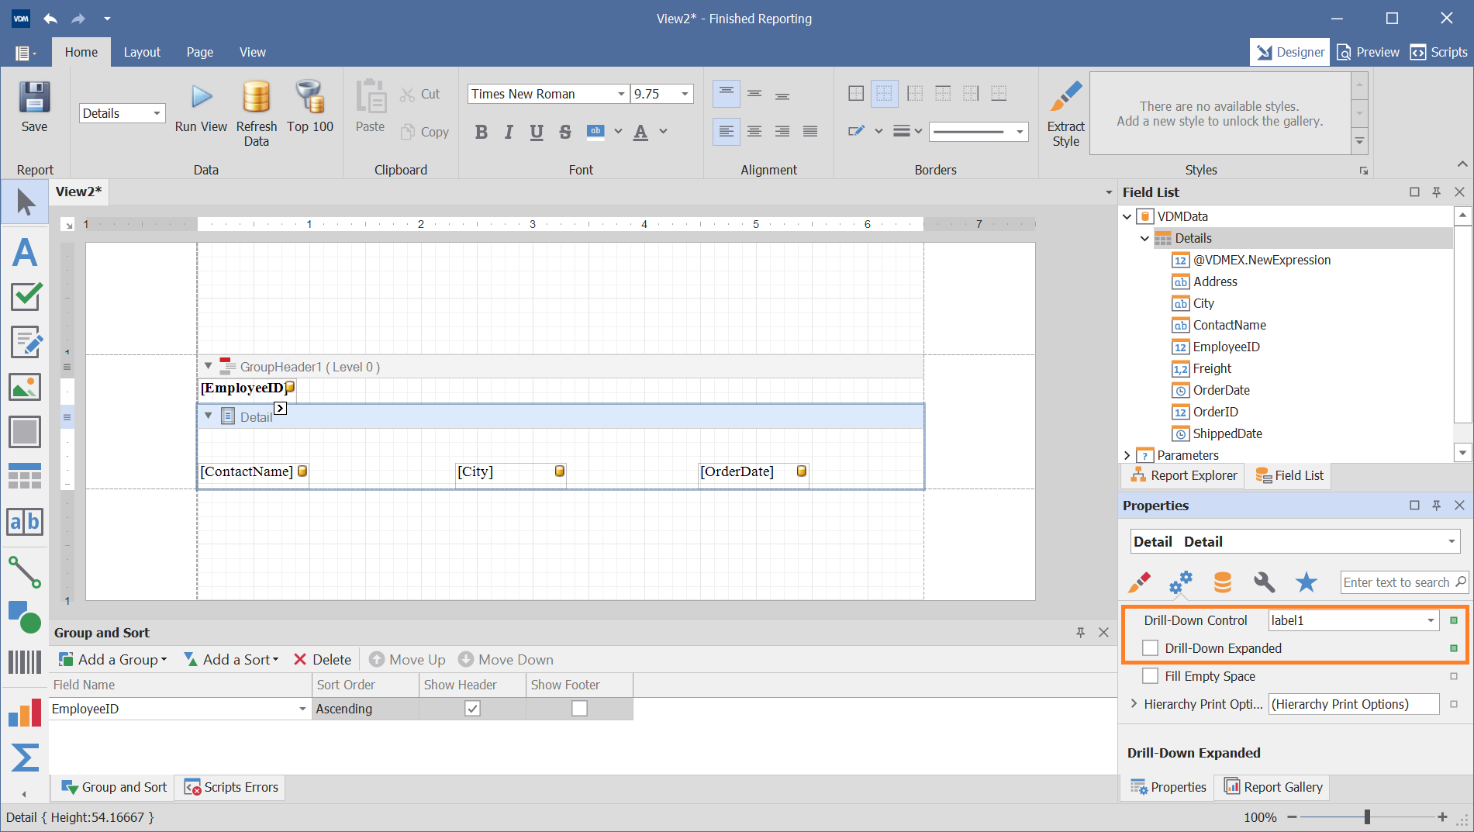Open the font size dropdown
The width and height of the screenshot is (1474, 832).
pos(685,95)
